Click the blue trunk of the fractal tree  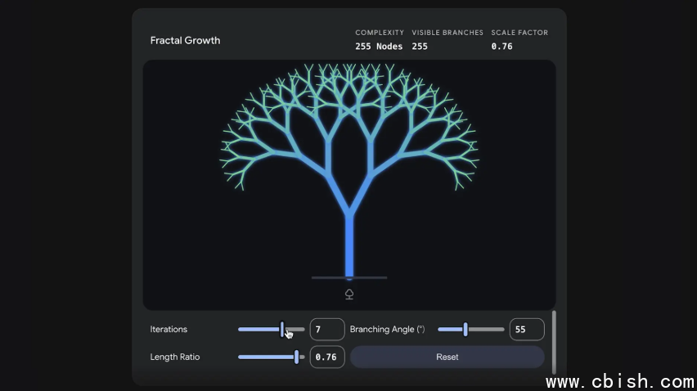[349, 245]
